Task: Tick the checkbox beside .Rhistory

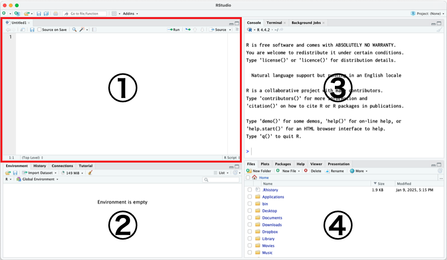Action: tap(250, 190)
